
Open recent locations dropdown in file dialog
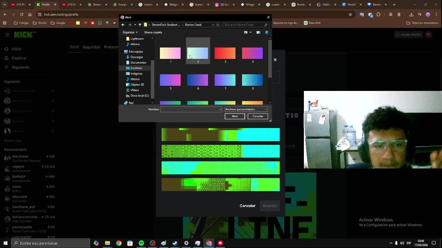coord(135,25)
